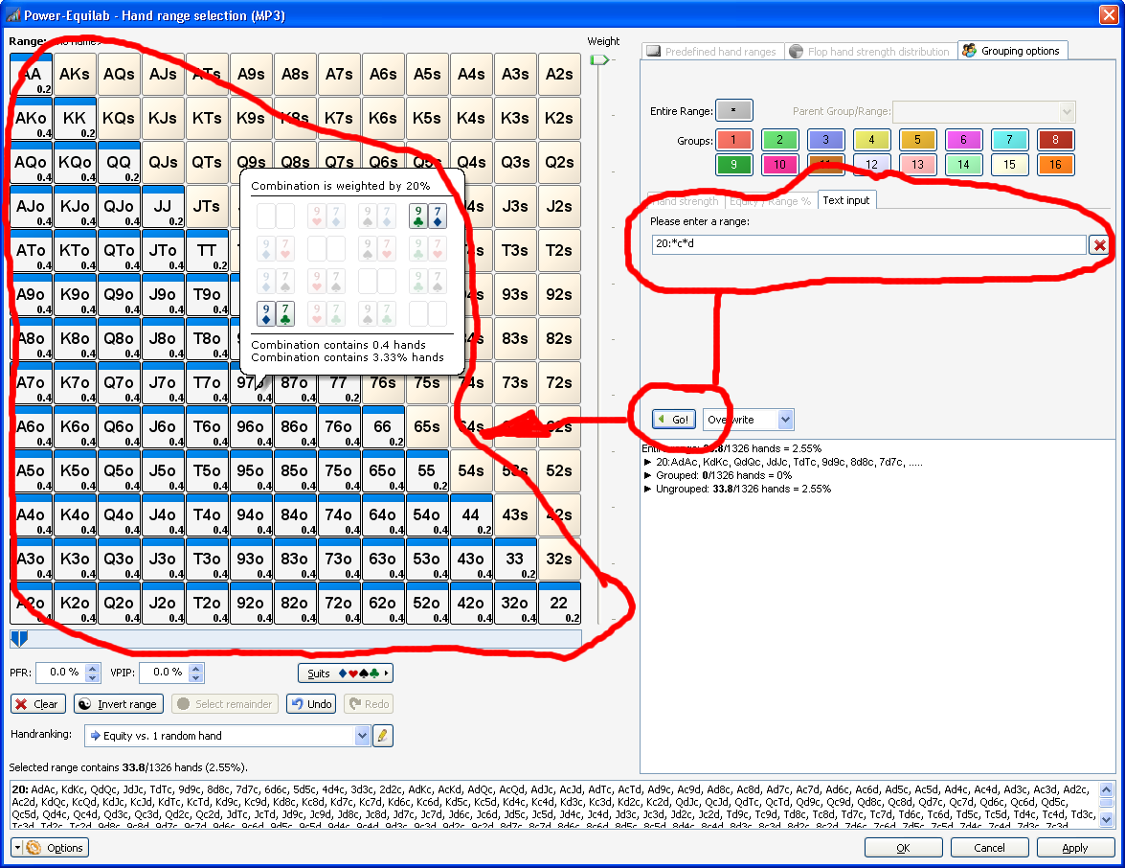1125x868 pixels.
Task: Click the blue range slider handle below grid
Action: pos(19,638)
